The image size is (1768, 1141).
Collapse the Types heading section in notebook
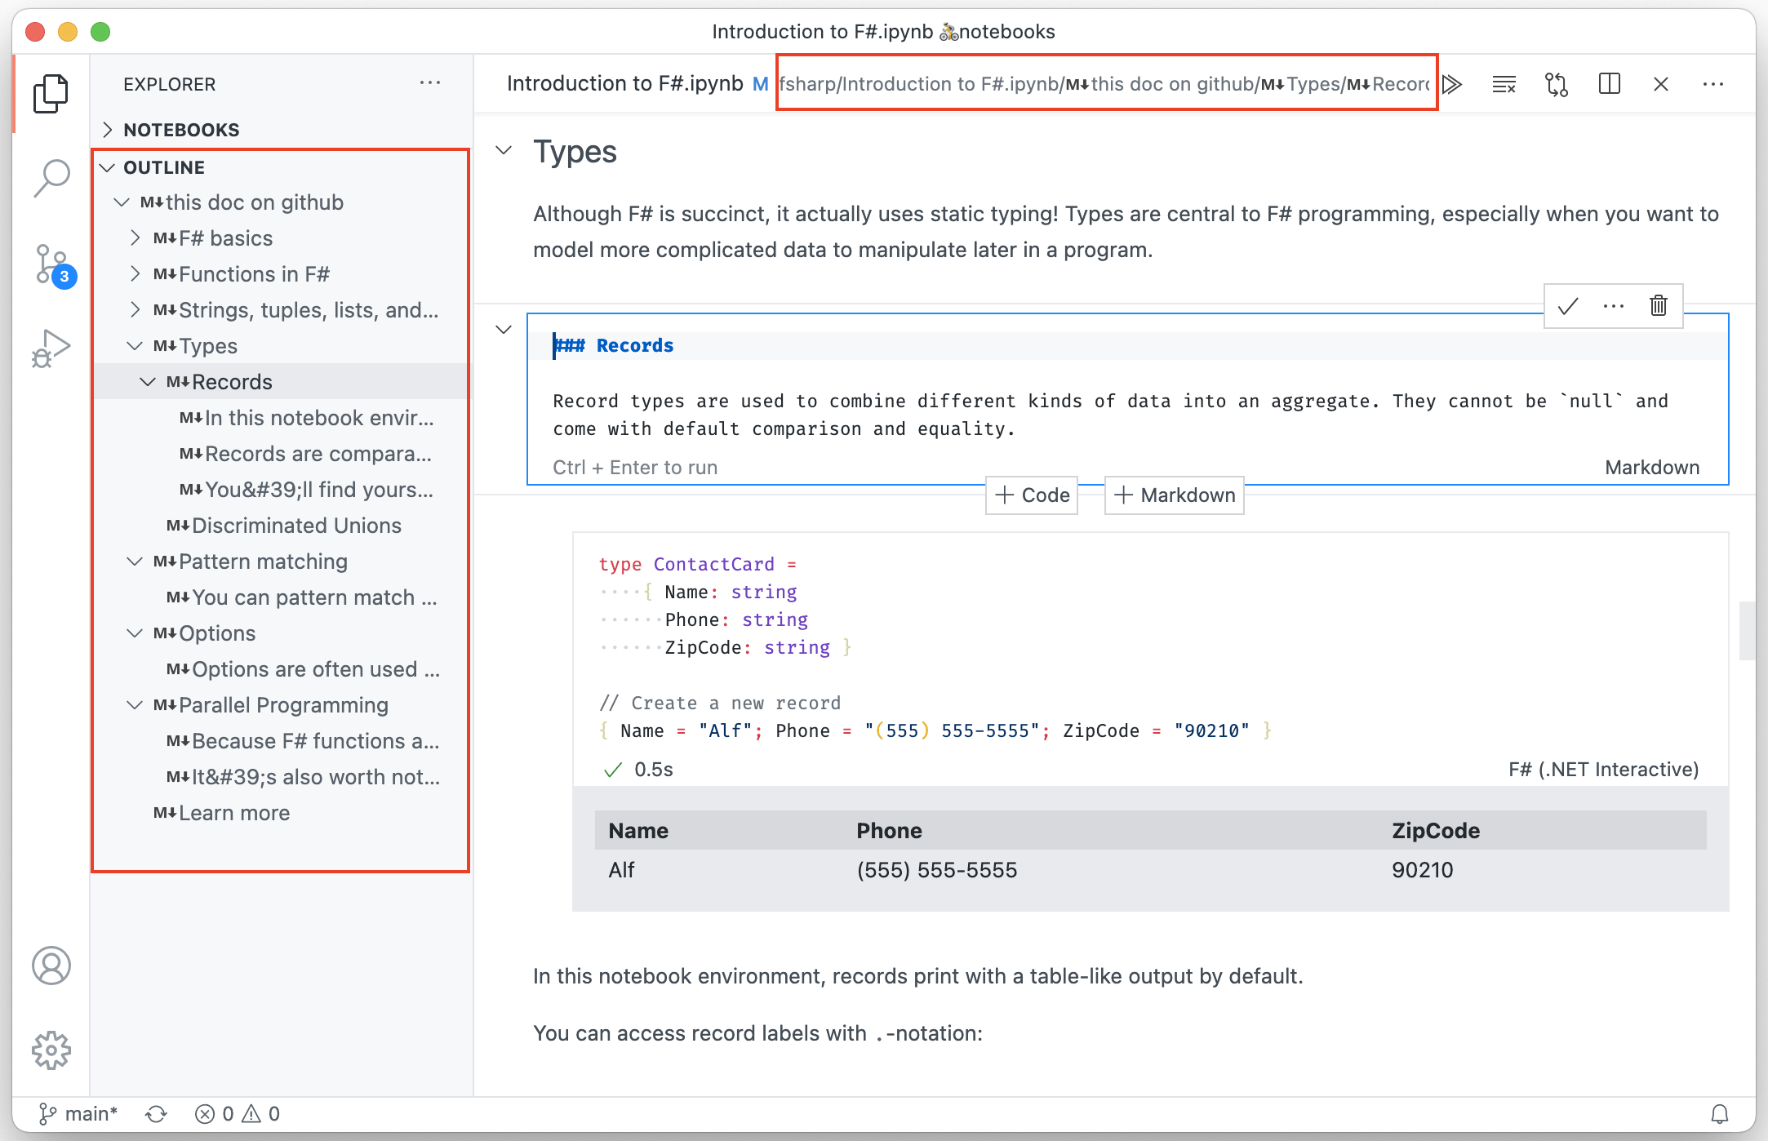point(504,150)
